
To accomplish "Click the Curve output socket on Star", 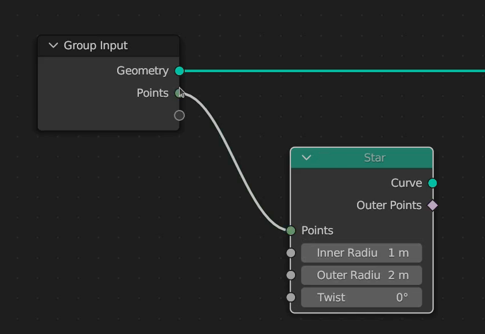I will (432, 183).
